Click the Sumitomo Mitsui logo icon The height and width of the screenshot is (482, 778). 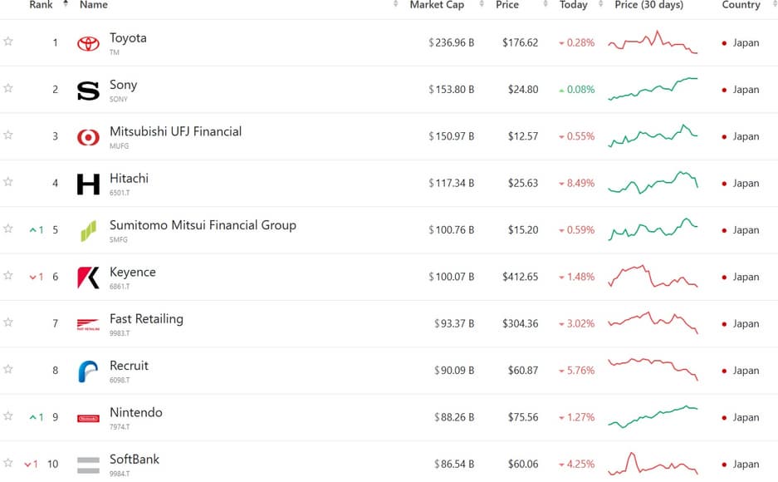click(88, 231)
